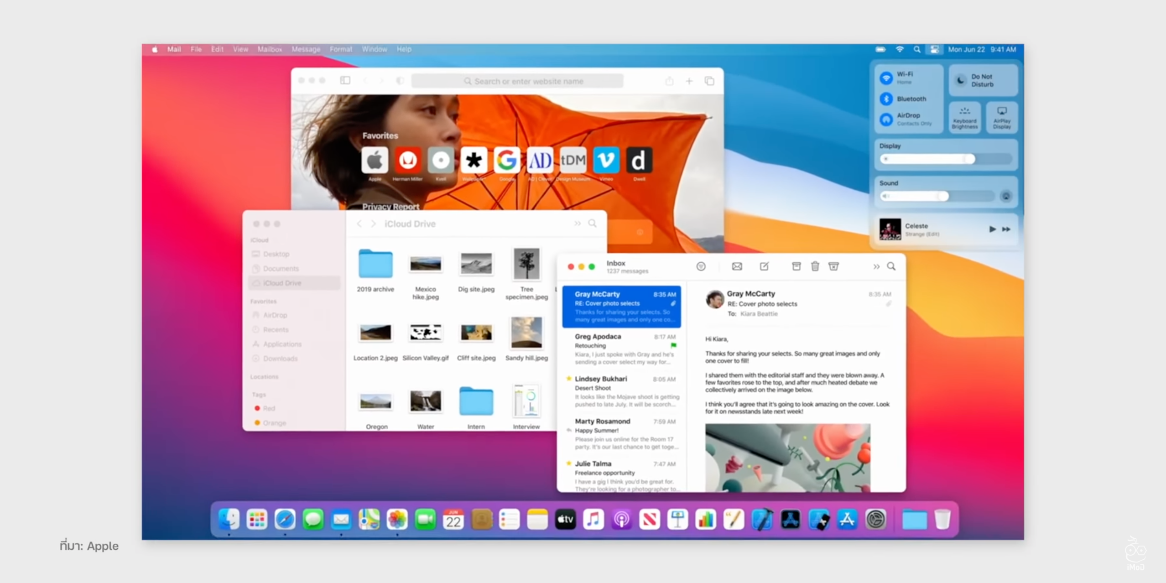Enable Do Not Disturb

point(961,80)
